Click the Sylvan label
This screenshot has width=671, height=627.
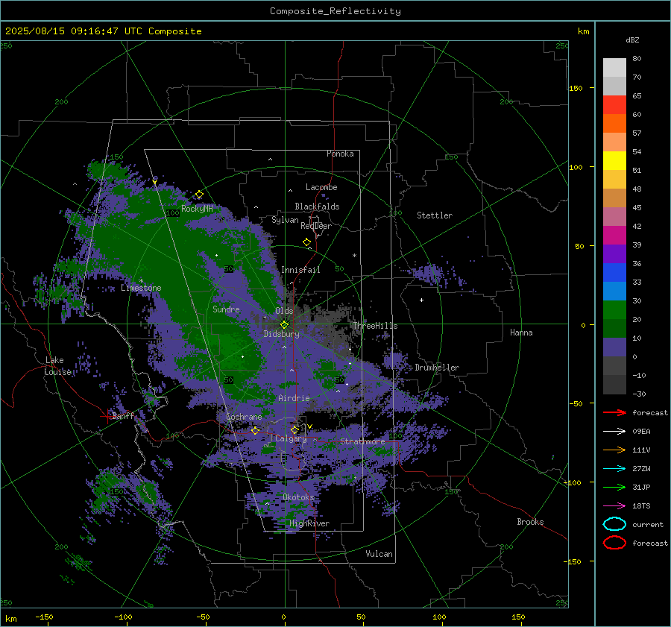(x=285, y=220)
